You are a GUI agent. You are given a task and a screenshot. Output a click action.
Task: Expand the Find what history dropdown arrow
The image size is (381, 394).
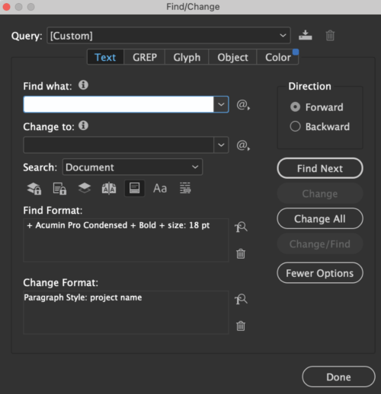(x=221, y=104)
